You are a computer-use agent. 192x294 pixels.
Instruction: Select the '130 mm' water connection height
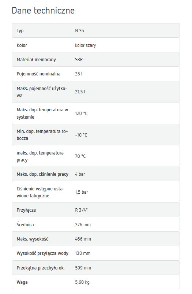pyautogui.click(x=83, y=253)
